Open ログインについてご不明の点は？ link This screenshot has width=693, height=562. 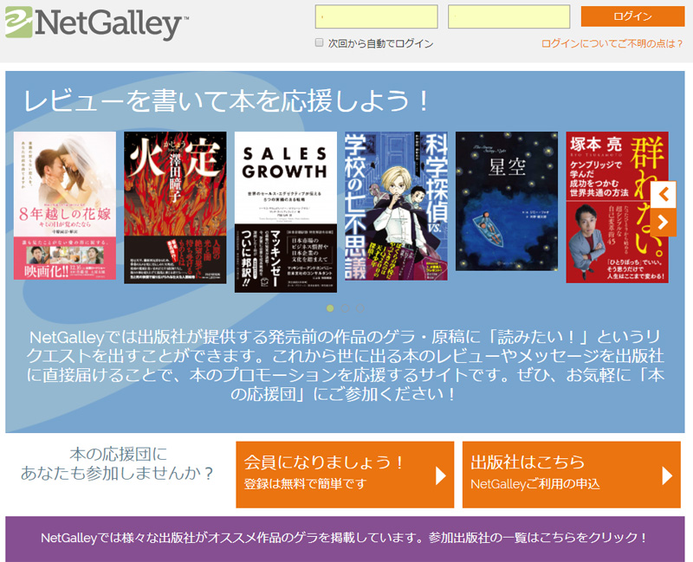pyautogui.click(x=612, y=43)
